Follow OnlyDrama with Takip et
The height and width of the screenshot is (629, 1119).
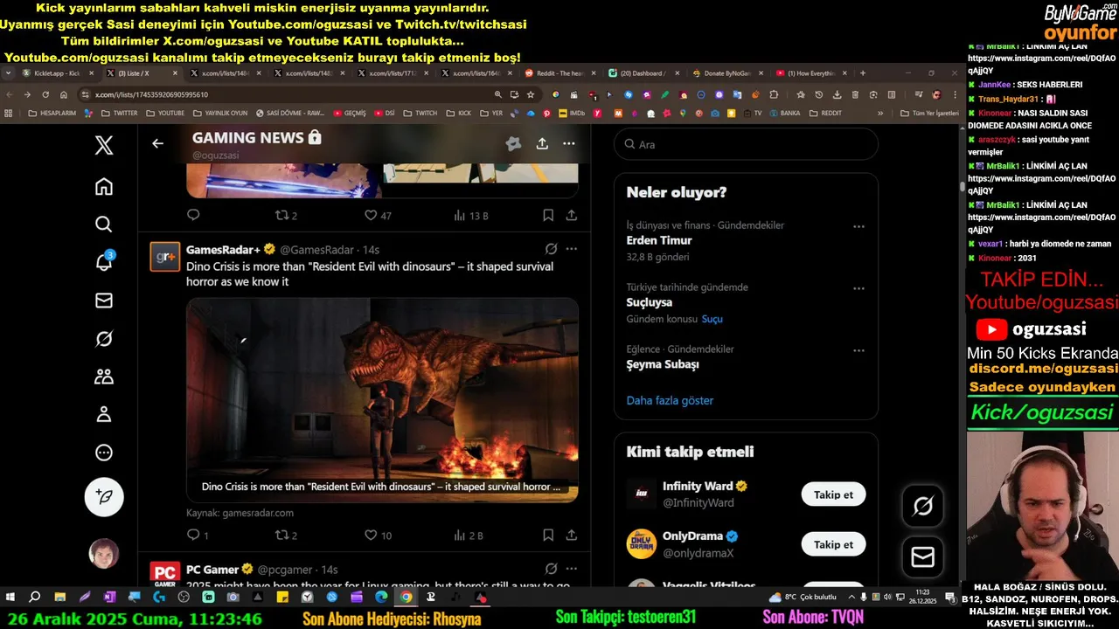pyautogui.click(x=833, y=544)
